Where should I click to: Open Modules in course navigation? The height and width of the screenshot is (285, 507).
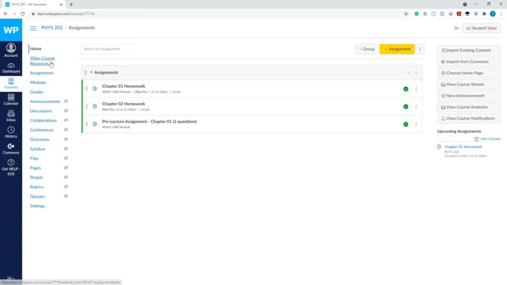[x=38, y=82]
